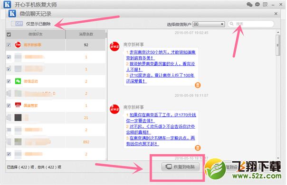Select the 南京新鲜事 red avatar in contact list
Image resolution: width=287 pixels, height=185 pixels.
pyautogui.click(x=18, y=44)
